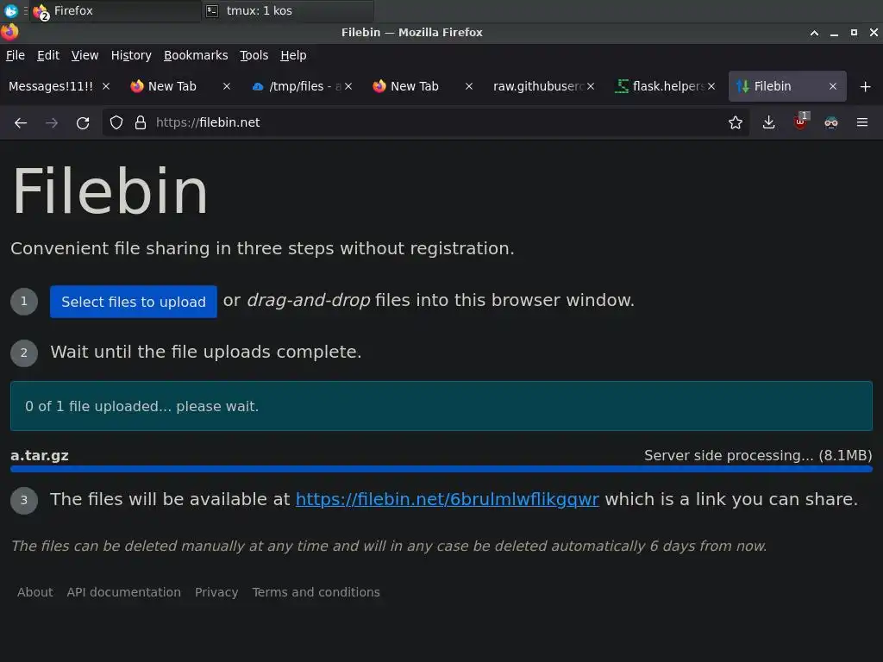Image resolution: width=883 pixels, height=662 pixels.
Task: Open a new tab with plus button
Action: [866, 87]
